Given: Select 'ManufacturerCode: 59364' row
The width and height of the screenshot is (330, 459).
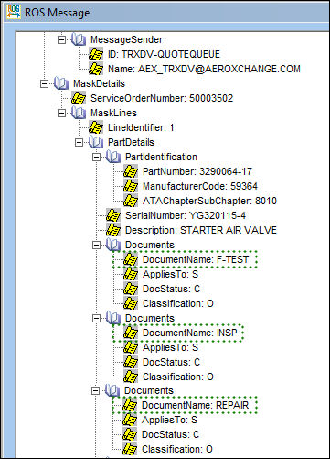Looking at the screenshot, I should [x=200, y=186].
